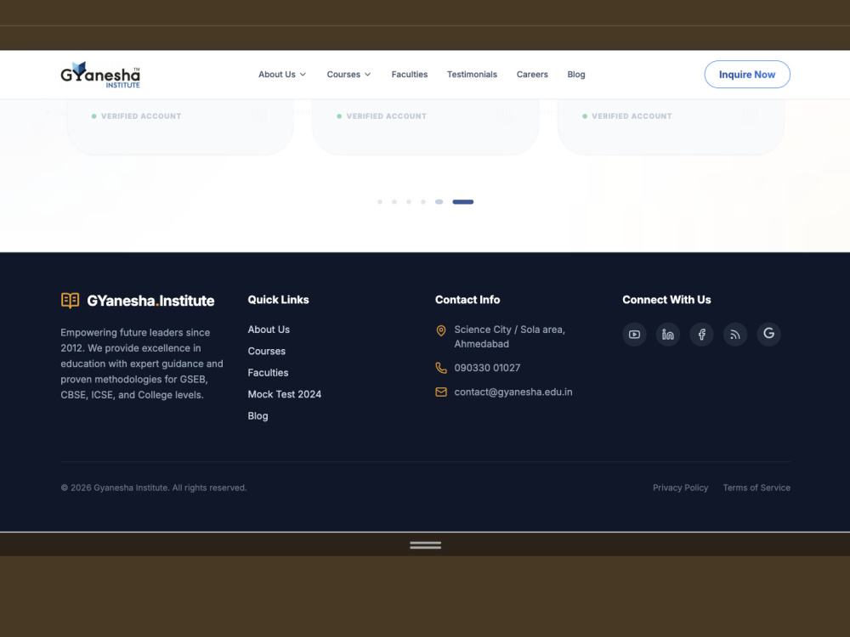Open About Us under Quick Links
Viewport: 850px width, 637px height.
(269, 330)
